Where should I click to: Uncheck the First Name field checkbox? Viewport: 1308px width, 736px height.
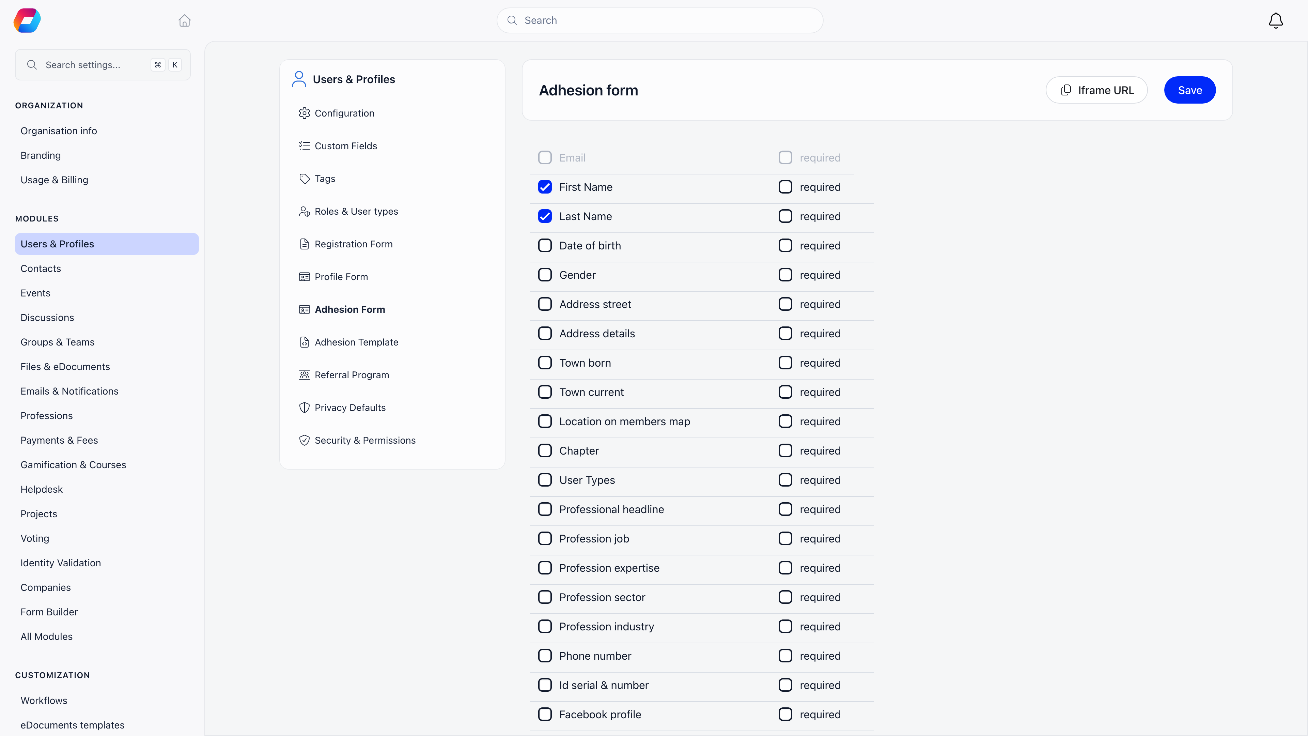545,187
